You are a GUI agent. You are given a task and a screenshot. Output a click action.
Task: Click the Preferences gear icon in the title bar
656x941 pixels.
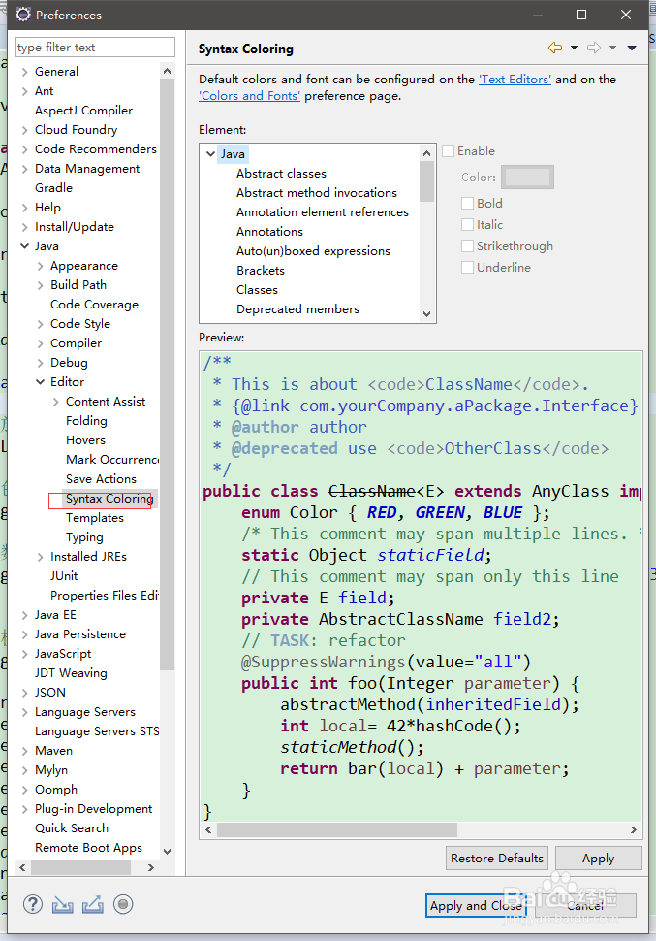(23, 15)
